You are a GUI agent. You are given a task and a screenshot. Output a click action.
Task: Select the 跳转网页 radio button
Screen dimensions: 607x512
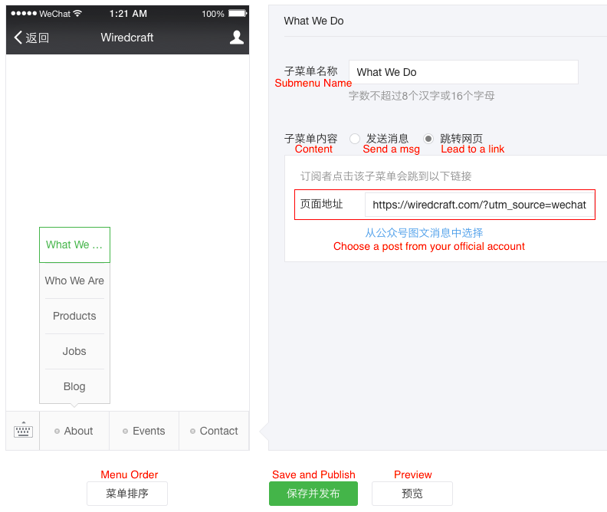428,139
